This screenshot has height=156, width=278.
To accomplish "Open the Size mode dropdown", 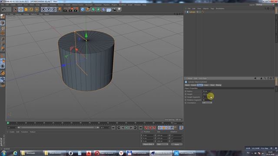I will pos(162,144).
